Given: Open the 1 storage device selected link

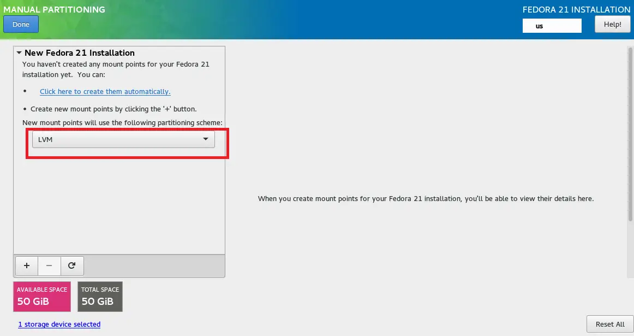Looking at the screenshot, I should 59,325.
